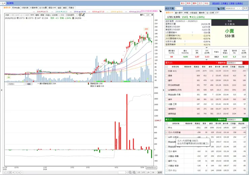
Task: Open the chart settings gear icon
Action: pos(80,15)
